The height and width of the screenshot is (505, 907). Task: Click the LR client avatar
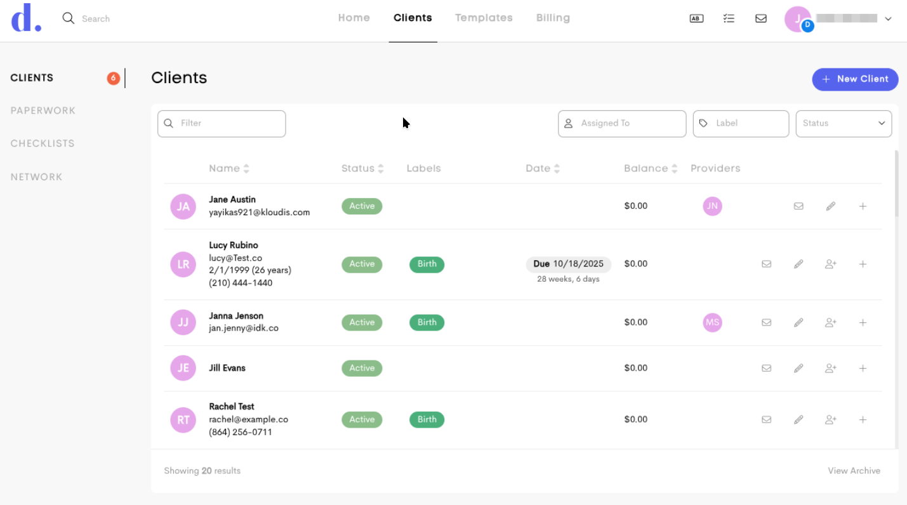183,265
